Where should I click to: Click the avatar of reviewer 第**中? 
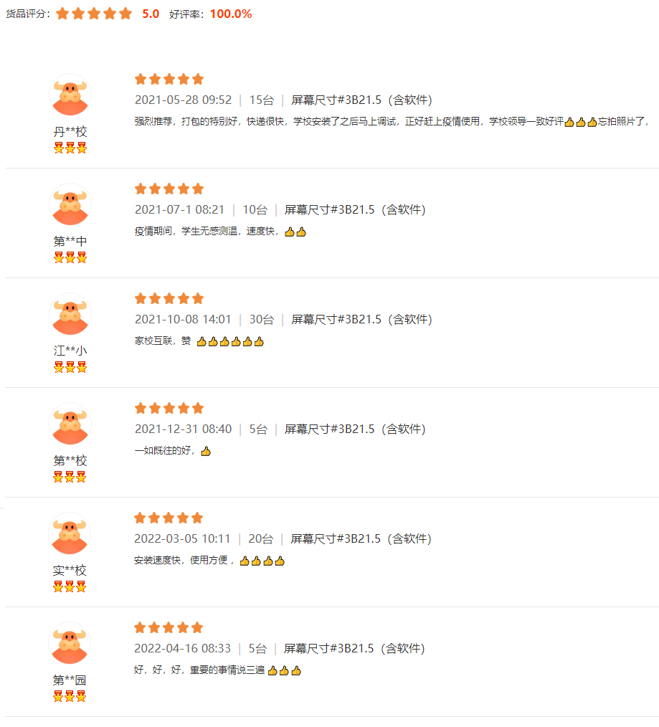[70, 205]
